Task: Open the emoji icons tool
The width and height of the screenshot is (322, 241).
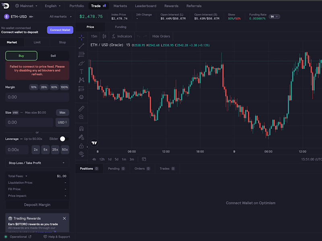Action: point(81,97)
